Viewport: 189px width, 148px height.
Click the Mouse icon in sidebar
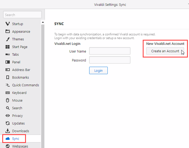[x=8, y=100]
